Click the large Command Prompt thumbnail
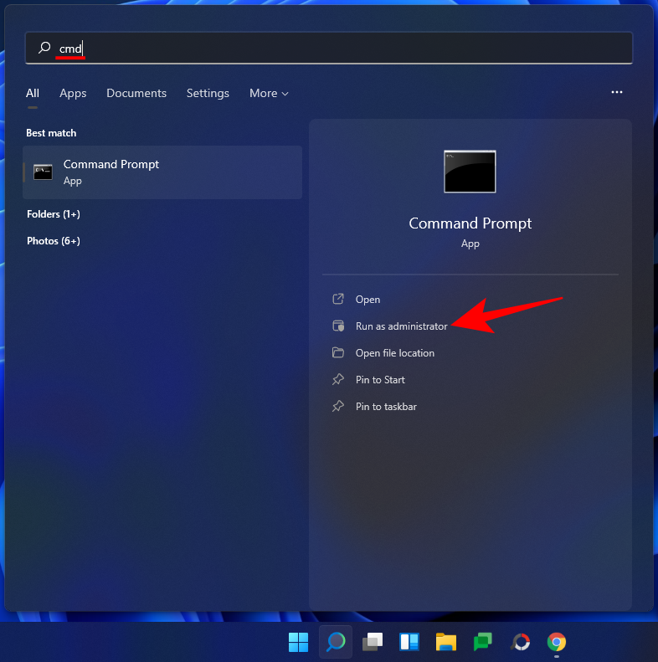 470,172
